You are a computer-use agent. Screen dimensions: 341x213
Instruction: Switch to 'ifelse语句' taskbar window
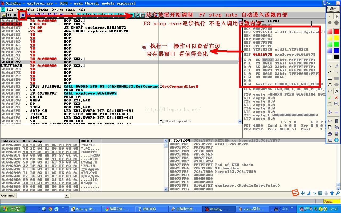click(x=253, y=209)
